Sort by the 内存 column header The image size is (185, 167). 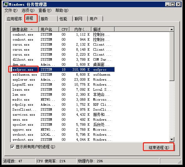80,29
